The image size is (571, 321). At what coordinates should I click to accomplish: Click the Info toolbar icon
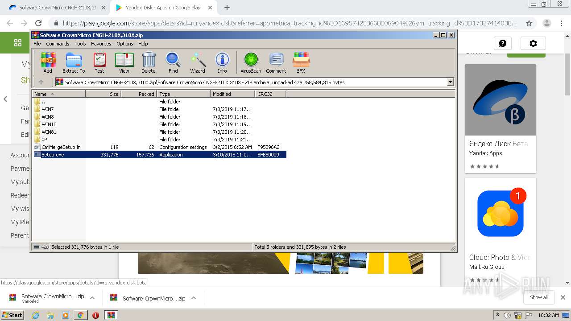222,62
